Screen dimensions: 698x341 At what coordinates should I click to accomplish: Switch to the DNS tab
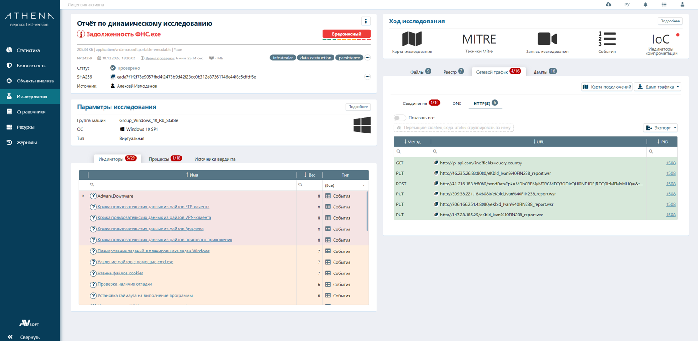(x=457, y=104)
